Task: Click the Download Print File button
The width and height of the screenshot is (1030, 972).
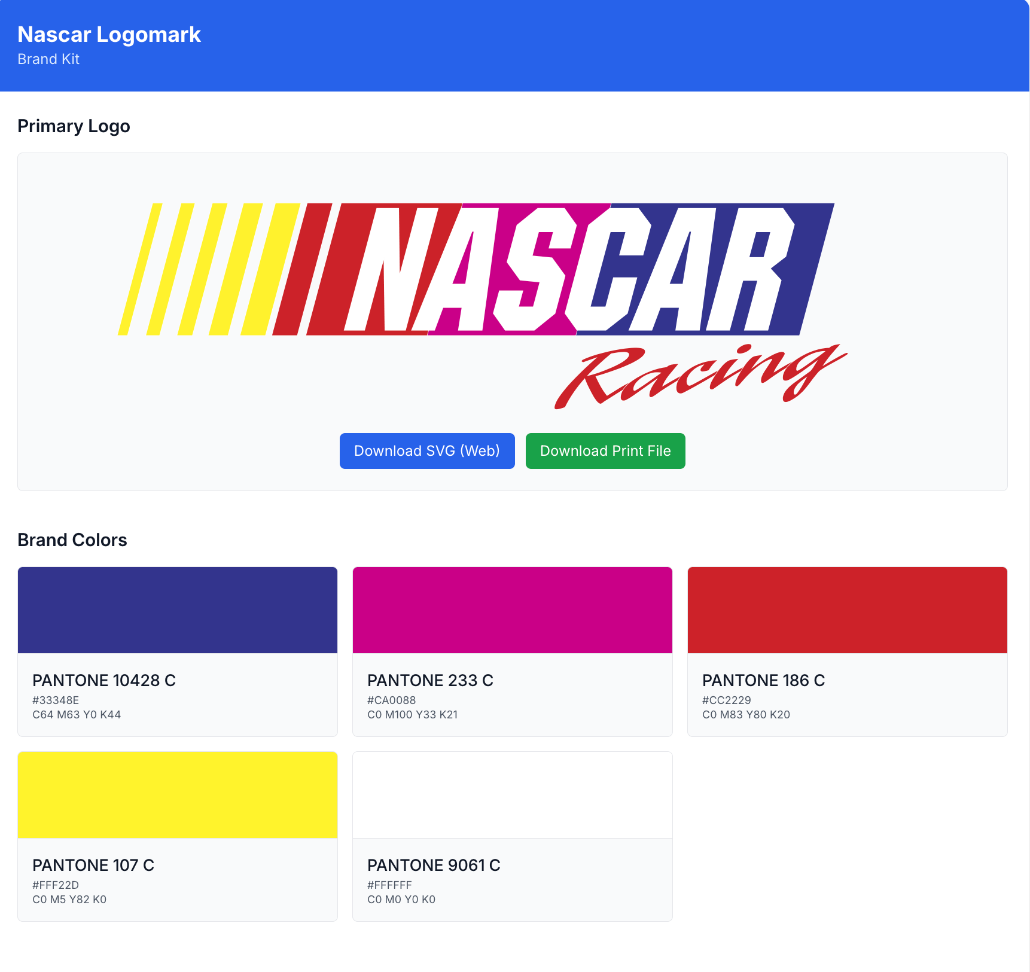Action: (x=605, y=451)
